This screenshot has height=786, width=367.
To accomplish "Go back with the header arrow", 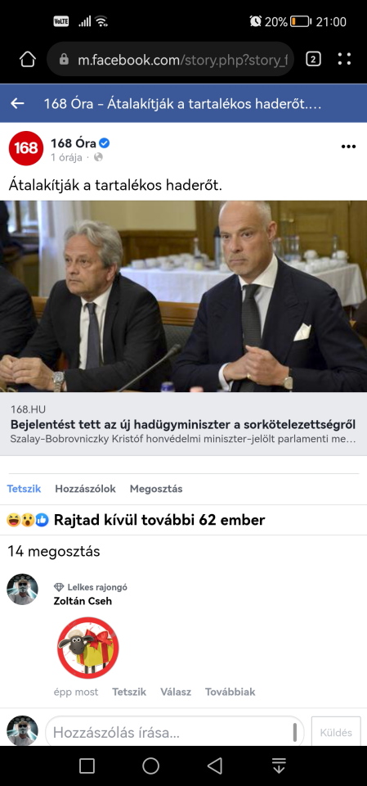I will coord(17,104).
